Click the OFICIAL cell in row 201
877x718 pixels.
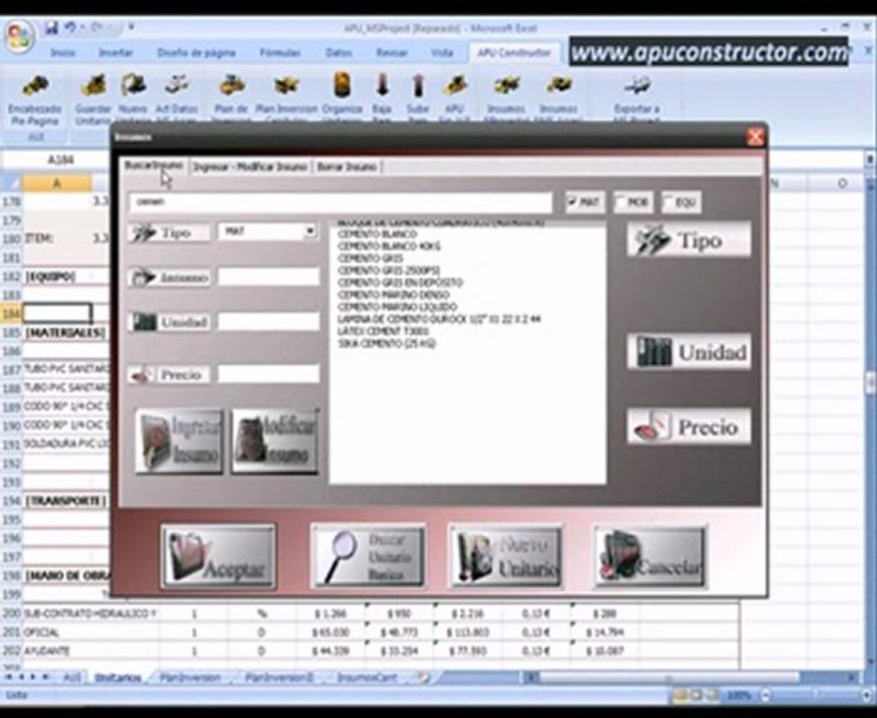91,632
